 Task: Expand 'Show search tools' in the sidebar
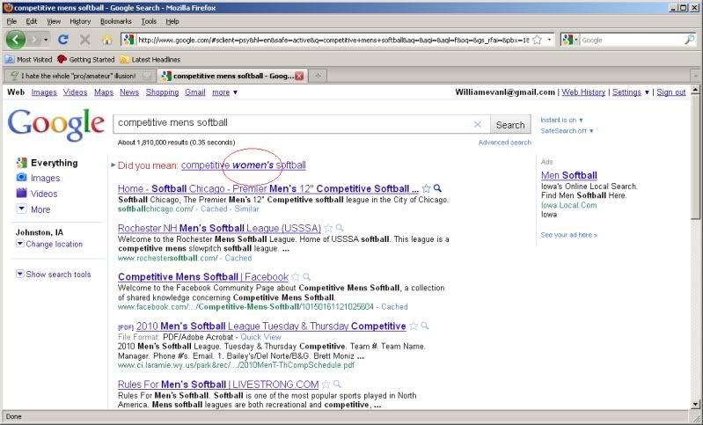[53, 275]
